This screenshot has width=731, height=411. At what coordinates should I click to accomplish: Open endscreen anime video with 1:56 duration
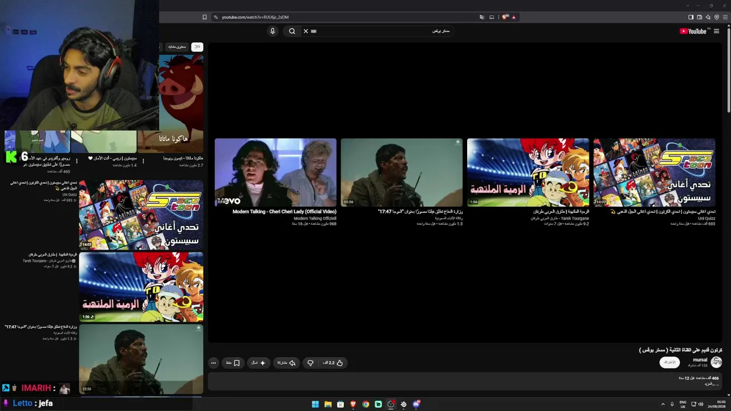pyautogui.click(x=528, y=172)
